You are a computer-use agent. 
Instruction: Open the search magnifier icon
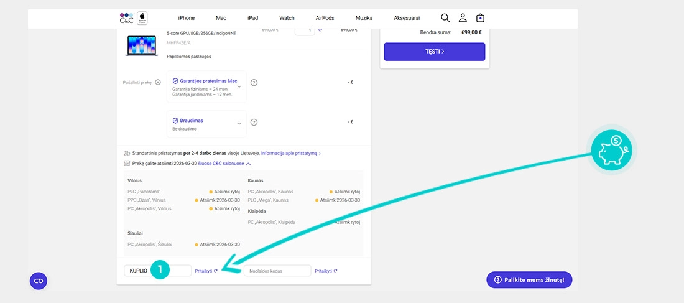pos(445,18)
